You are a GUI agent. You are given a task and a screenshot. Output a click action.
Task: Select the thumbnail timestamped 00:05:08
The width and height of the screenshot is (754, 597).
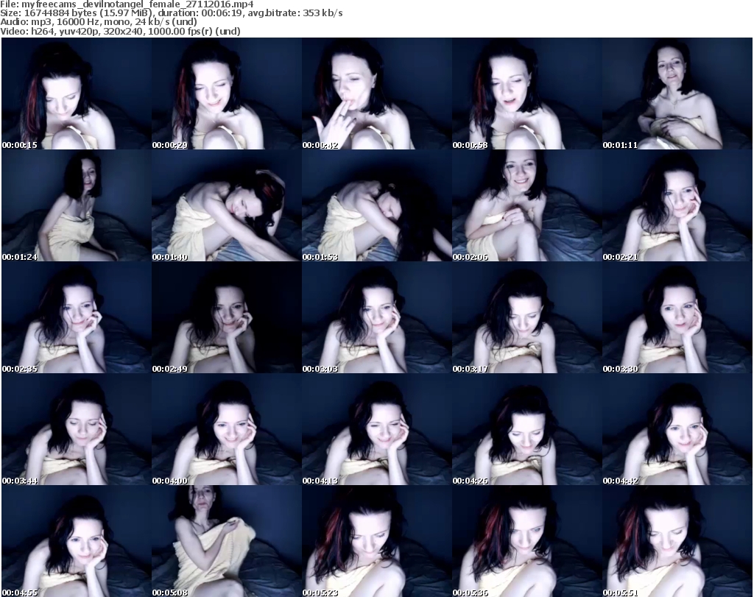(227, 541)
